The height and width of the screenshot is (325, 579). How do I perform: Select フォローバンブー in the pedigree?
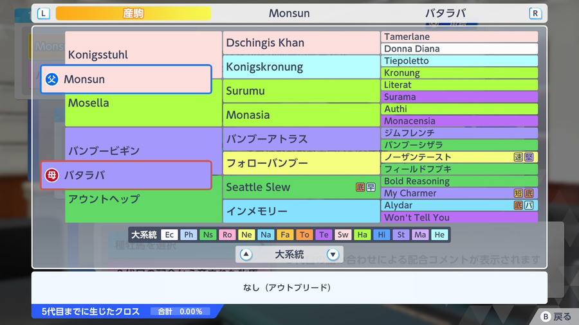pos(301,163)
